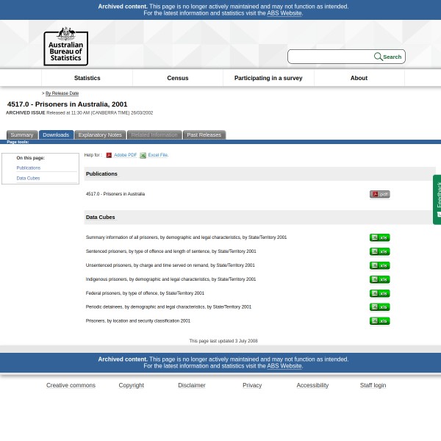
Task: Open Adobe PDF help link
Action: [x=125, y=155]
